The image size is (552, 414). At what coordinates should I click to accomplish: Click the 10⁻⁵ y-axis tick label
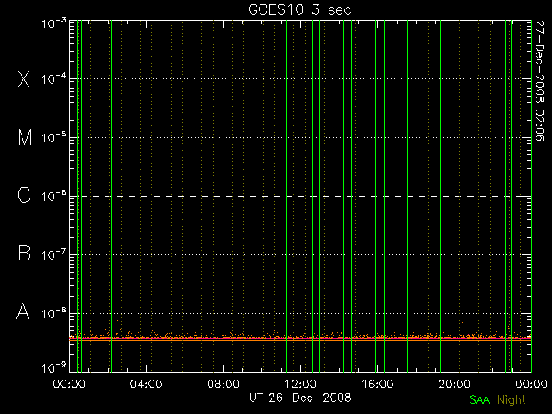pos(53,138)
